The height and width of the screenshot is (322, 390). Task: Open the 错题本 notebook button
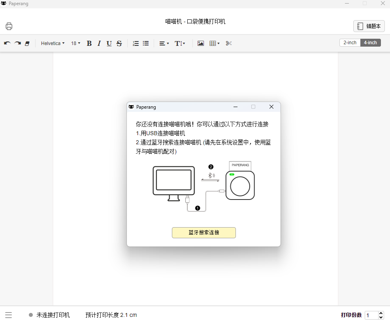[x=369, y=26]
